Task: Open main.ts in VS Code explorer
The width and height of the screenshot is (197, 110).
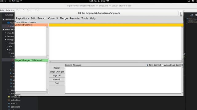Action: click(14, 104)
